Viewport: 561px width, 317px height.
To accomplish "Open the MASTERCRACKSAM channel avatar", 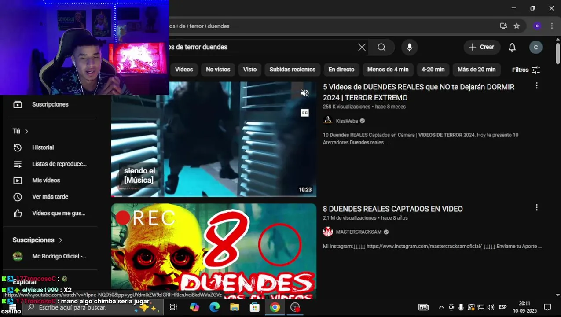I will click(x=328, y=232).
